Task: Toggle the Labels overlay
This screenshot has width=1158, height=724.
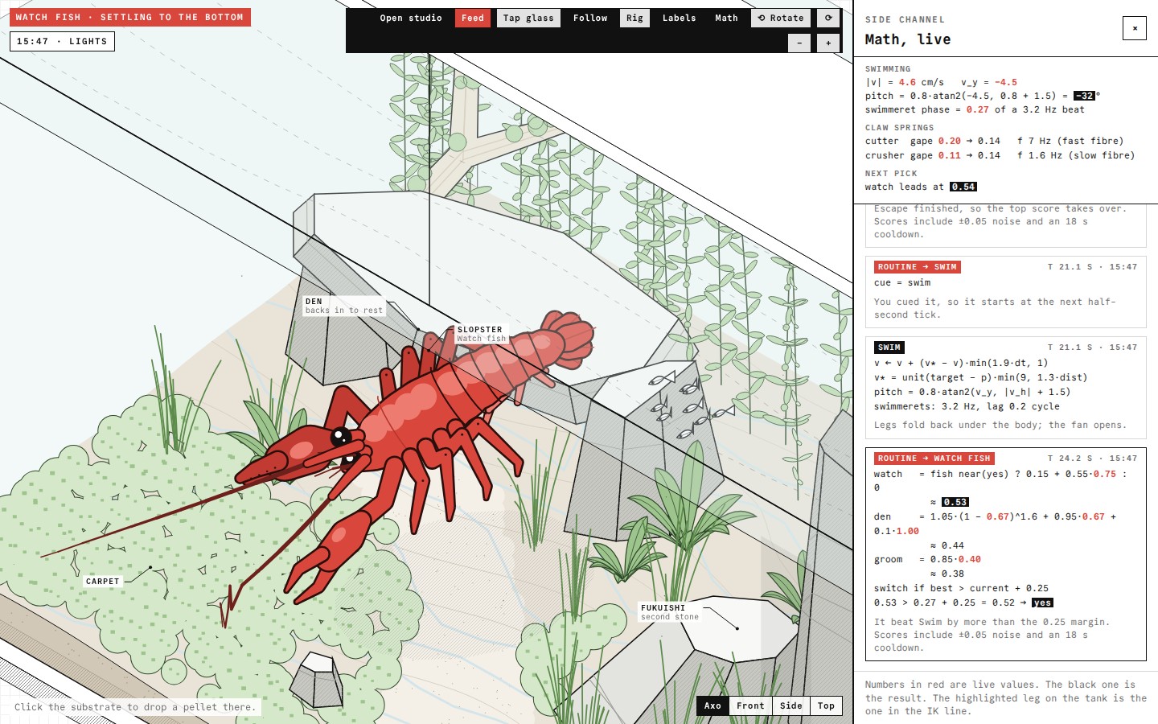Action: click(x=679, y=18)
